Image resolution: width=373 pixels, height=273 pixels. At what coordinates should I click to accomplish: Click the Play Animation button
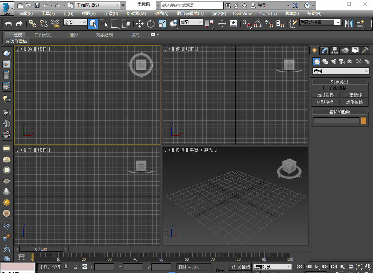[x=317, y=267]
